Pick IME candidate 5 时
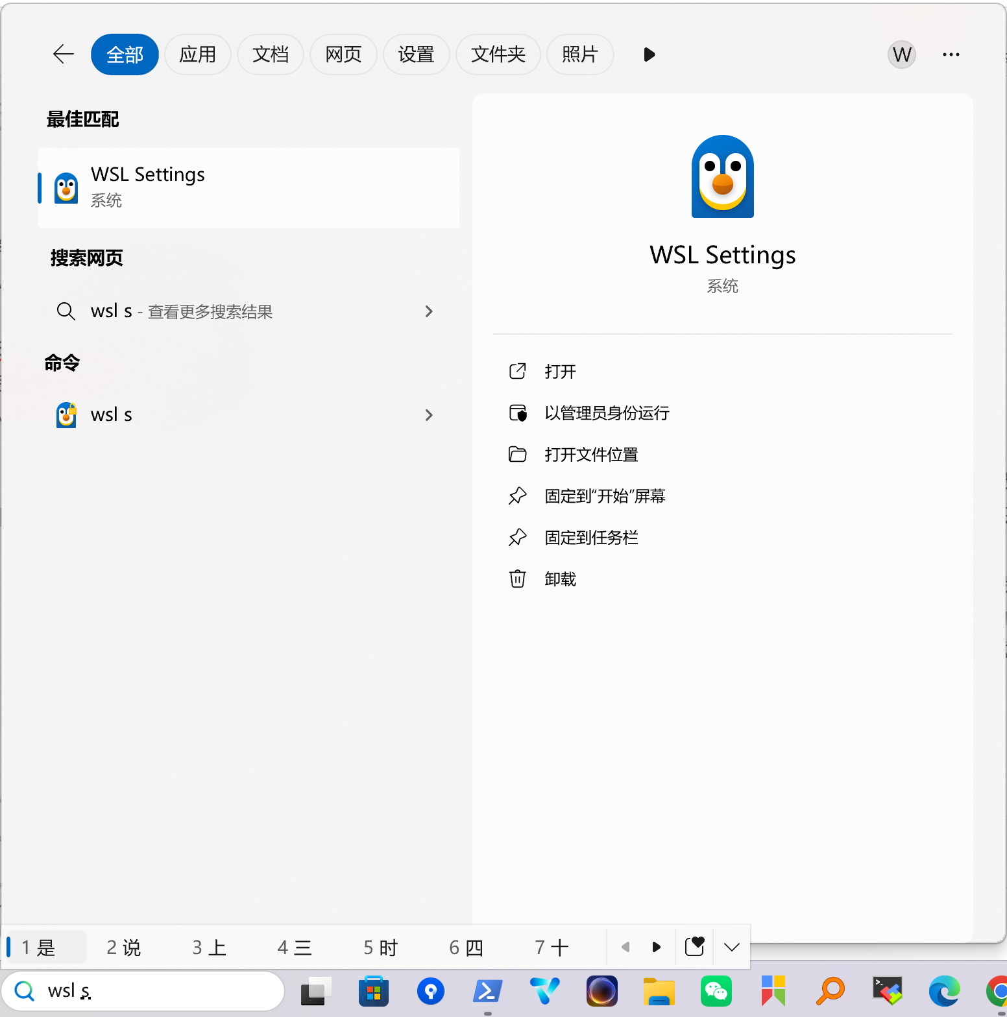The height and width of the screenshot is (1017, 1007). click(x=381, y=948)
